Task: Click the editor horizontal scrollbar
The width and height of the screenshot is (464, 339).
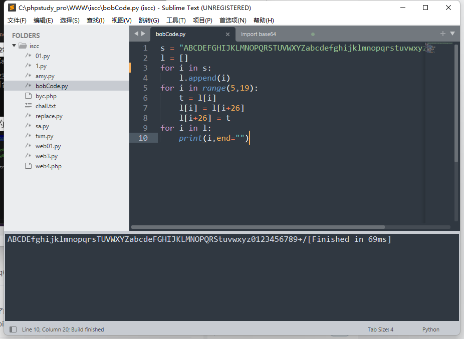Action: tap(258, 227)
